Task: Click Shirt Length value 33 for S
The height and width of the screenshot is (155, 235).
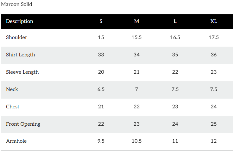Action: [101, 55]
